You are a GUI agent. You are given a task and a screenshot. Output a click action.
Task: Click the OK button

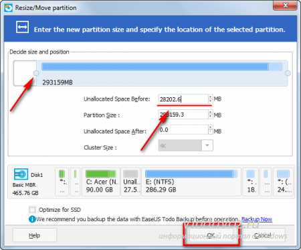click(x=211, y=235)
